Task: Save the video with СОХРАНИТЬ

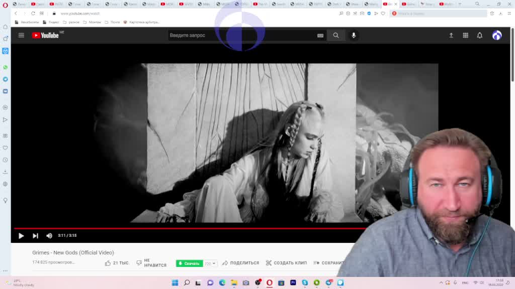Action: tap(329, 263)
